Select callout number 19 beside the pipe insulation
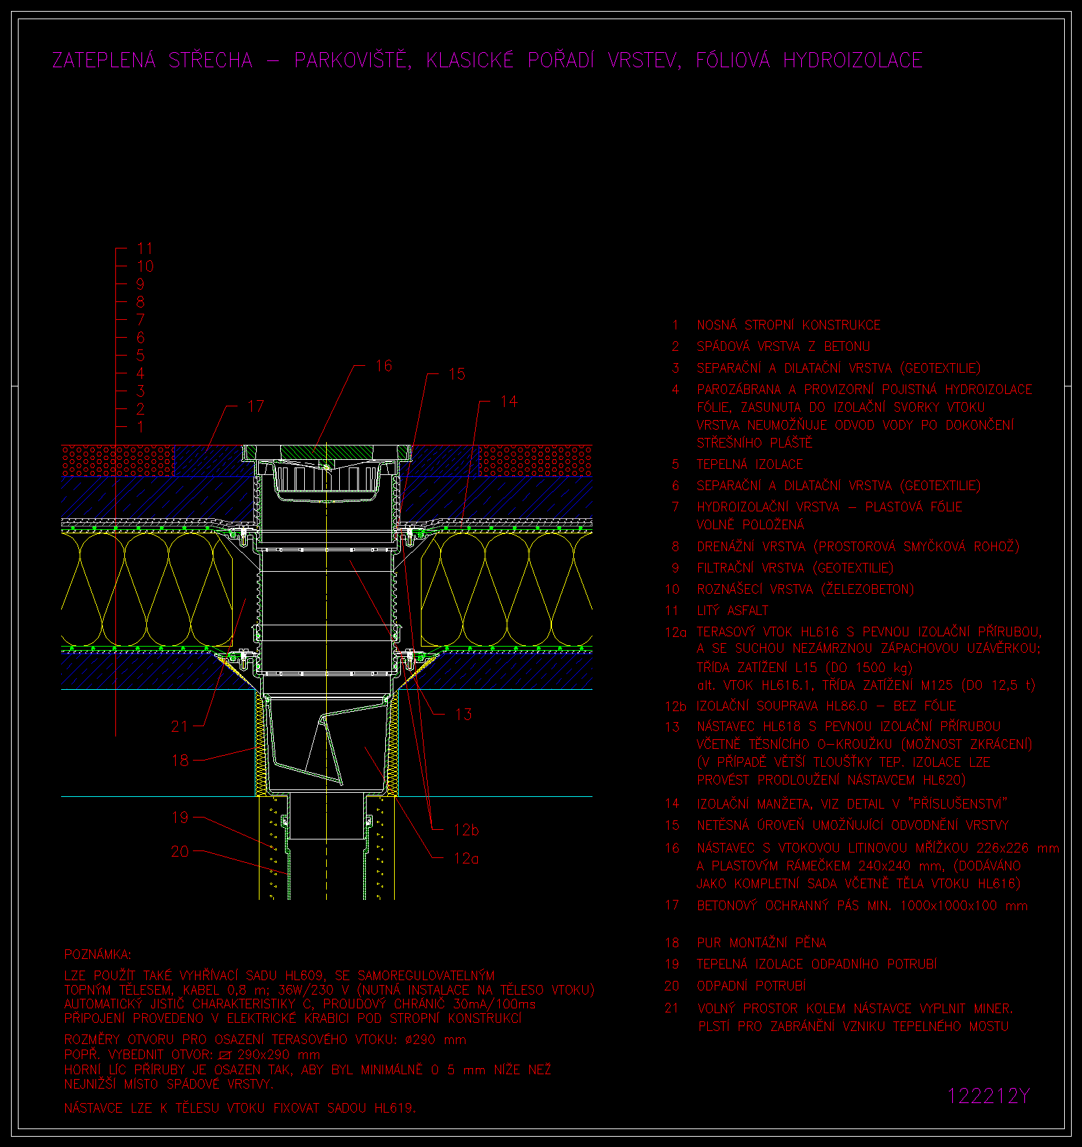 pos(180,818)
